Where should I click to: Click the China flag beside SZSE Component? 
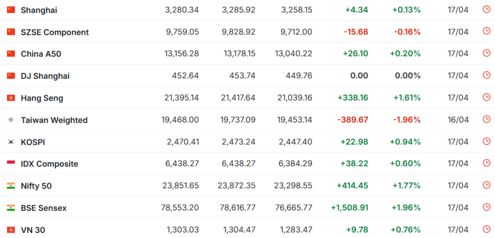click(x=11, y=32)
